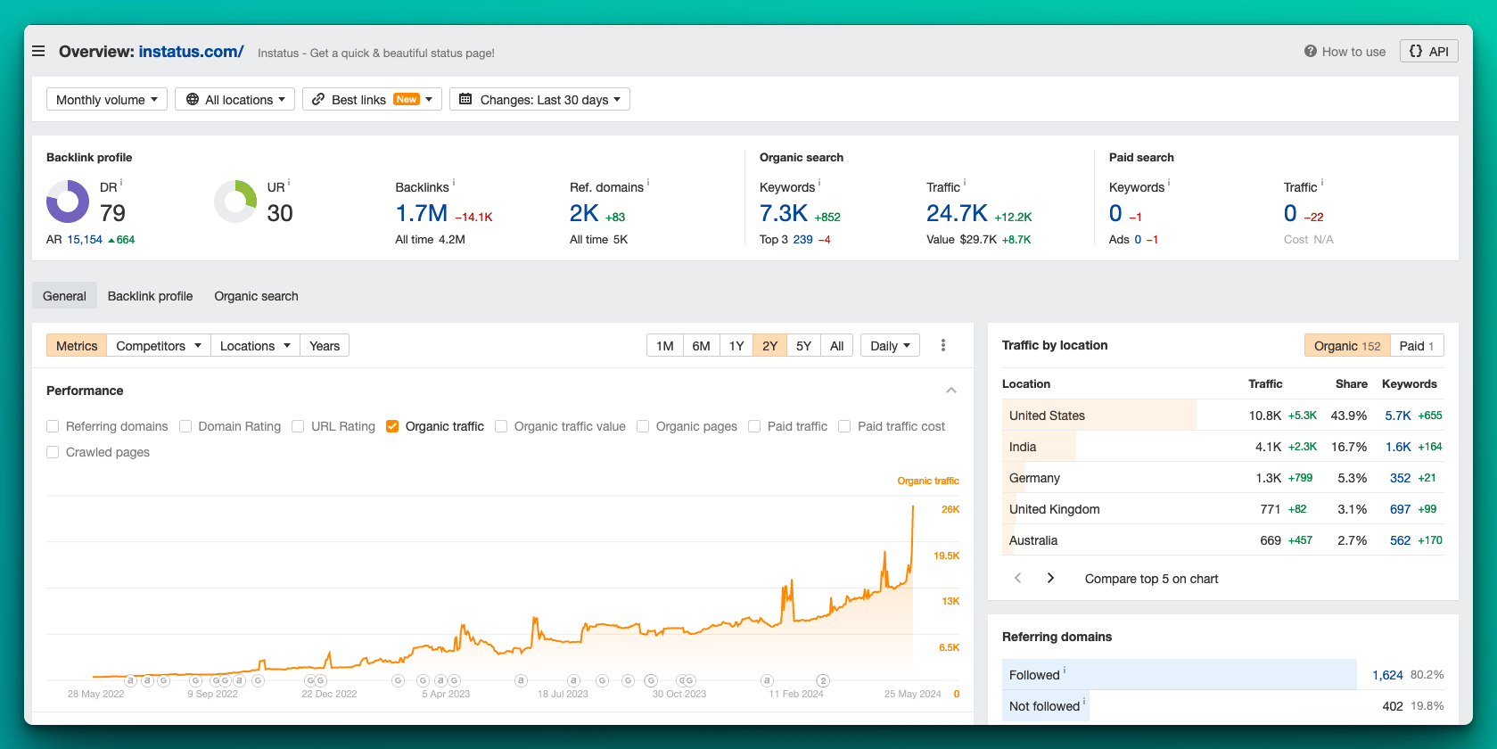Click the Backlinks info icon
The image size is (1497, 749).
tap(454, 183)
